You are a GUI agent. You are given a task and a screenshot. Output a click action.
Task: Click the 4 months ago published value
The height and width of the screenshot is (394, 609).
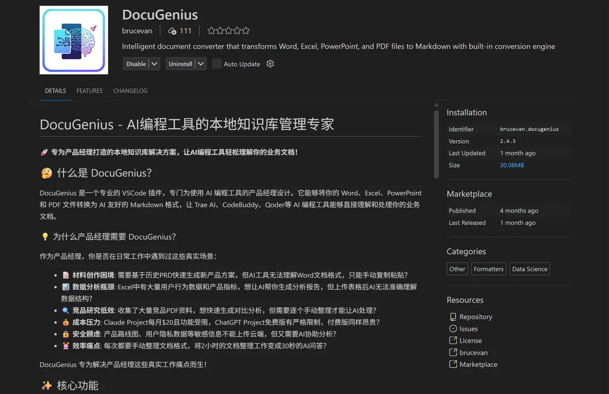pos(519,211)
